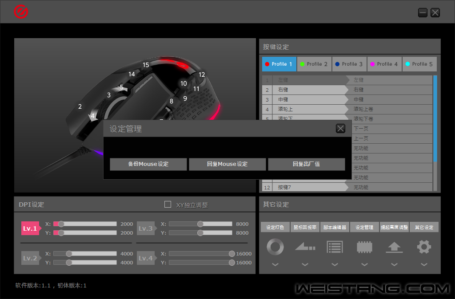The width and height of the screenshot is (455, 299).
Task: Expand chevron under the gear icon
Action: [424, 264]
